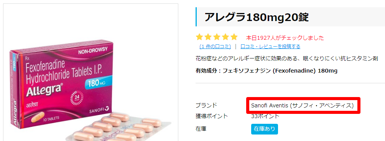Screen dimensions: 385x141
Task: Click the アレグラ180mg20錠 product title
Action: 256,17
